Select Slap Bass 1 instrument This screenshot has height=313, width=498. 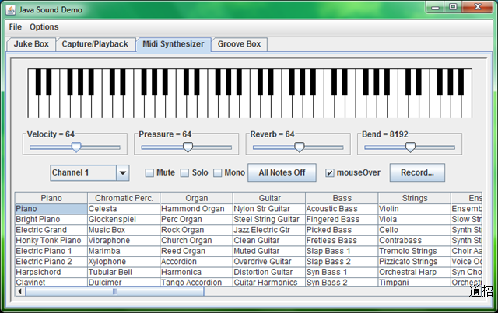[x=342, y=251]
